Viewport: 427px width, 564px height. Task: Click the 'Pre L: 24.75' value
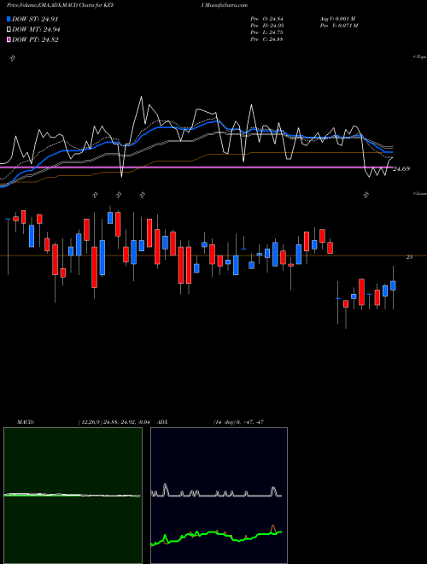tap(266, 32)
